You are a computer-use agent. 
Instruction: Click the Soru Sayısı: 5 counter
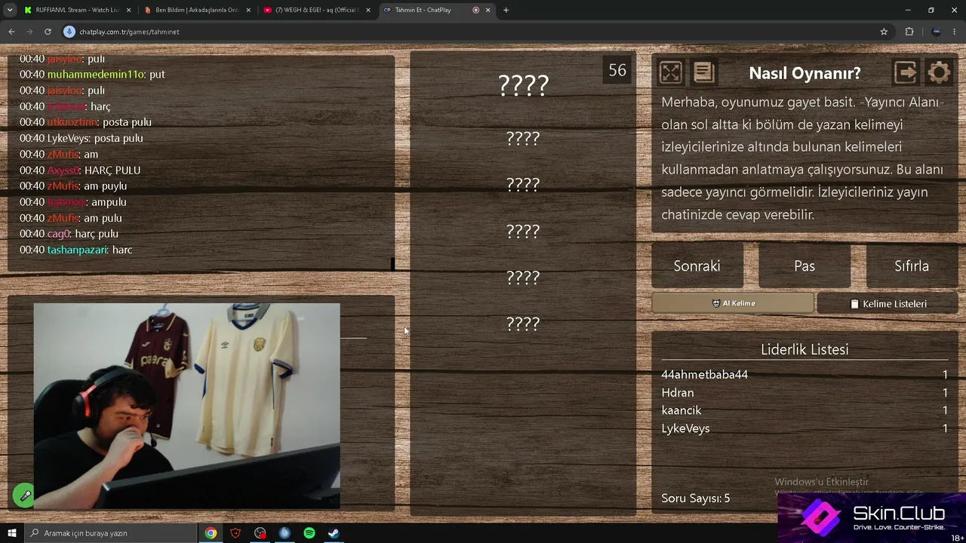[x=696, y=499]
